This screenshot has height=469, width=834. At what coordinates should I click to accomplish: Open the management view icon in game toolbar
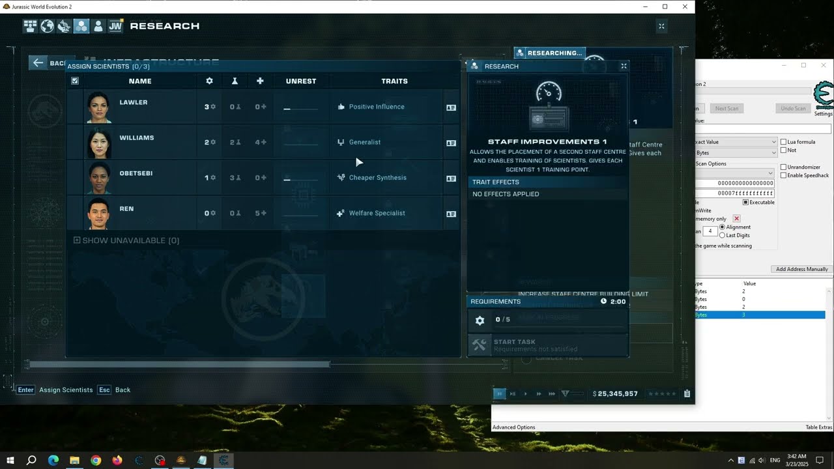tap(30, 26)
